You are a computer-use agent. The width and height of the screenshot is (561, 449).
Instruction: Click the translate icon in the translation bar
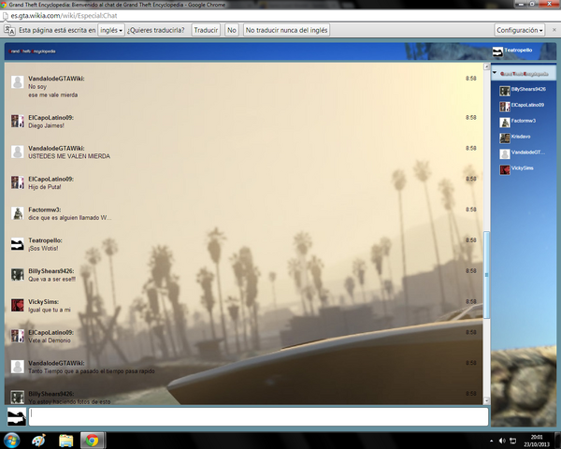click(9, 30)
